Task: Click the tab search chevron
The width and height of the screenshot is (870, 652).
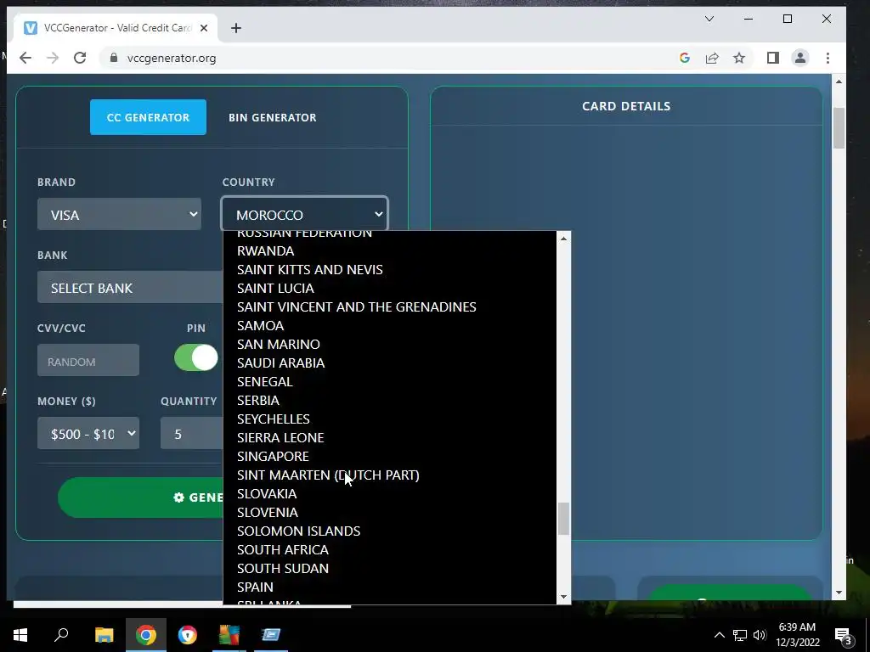Action: coord(709,19)
